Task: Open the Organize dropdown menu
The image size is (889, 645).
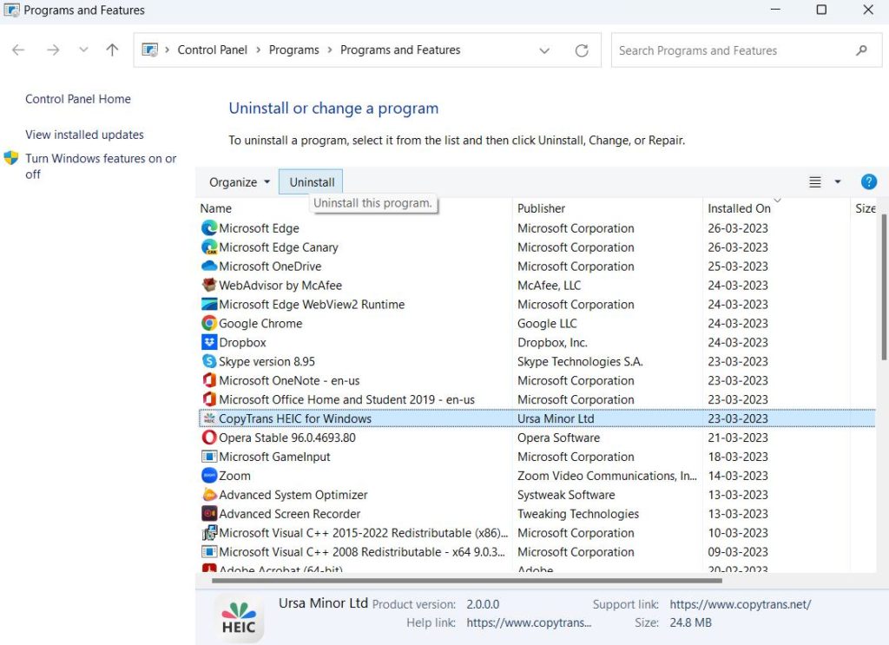Action: 240,182
